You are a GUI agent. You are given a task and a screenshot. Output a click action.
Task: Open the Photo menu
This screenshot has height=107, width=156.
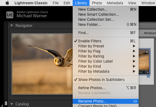pos(97,3)
